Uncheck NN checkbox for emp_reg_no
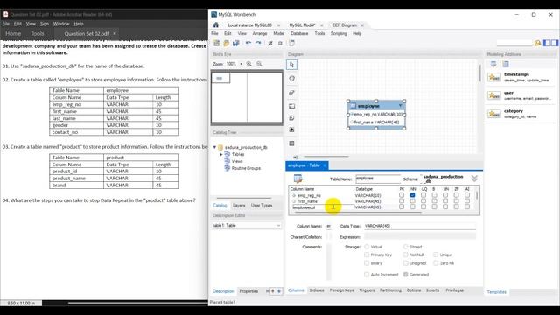 412,195
